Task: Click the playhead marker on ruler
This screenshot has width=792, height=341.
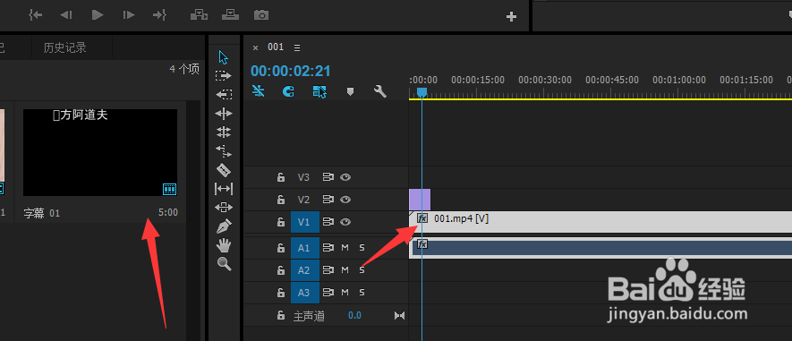Action: pos(422,92)
